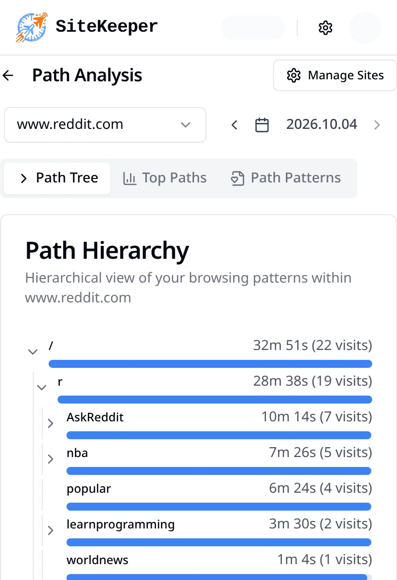The height and width of the screenshot is (580, 397).
Task: Click the Path Hierarchy heading
Action: [x=107, y=251]
